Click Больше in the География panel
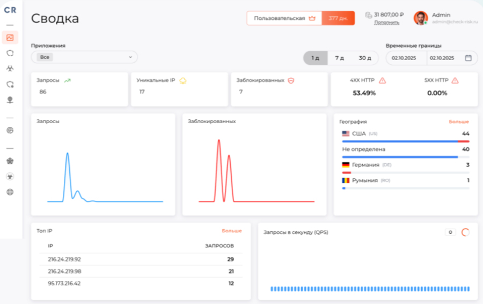The image size is (483, 304). click(x=459, y=121)
